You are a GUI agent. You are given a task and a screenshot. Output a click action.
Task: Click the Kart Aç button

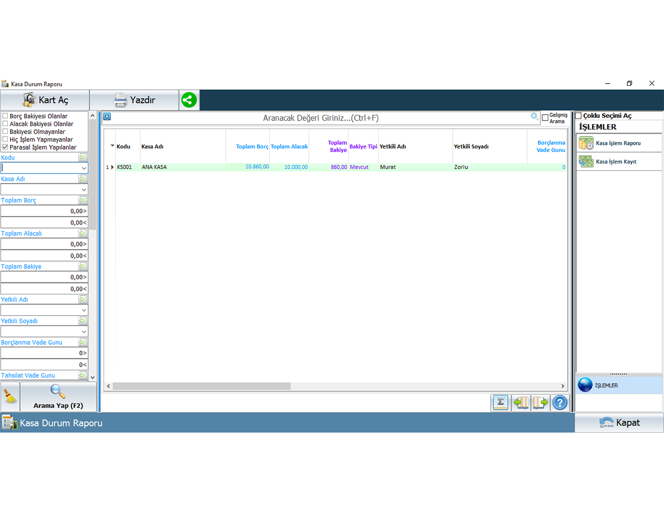45,100
